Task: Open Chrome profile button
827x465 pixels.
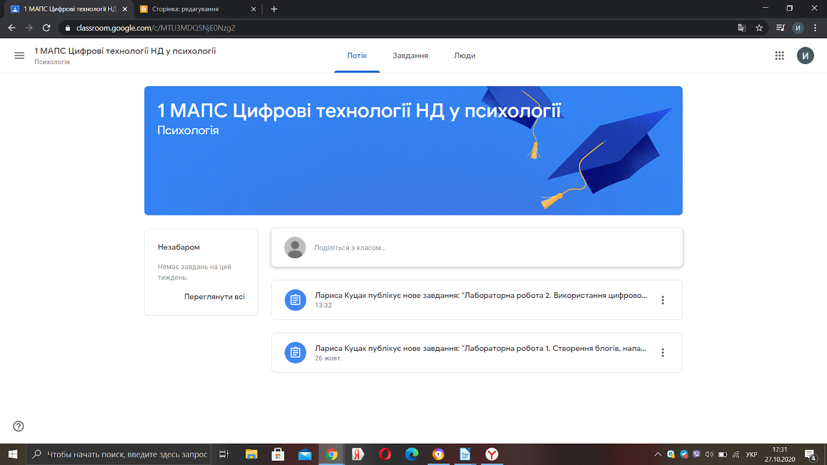Action: [x=798, y=28]
